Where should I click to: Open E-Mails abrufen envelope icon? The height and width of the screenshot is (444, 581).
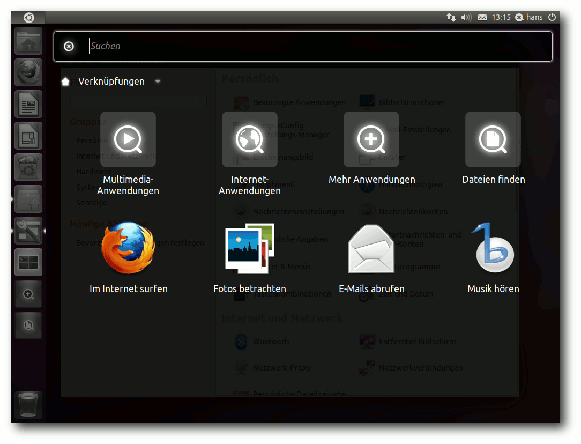pos(371,248)
